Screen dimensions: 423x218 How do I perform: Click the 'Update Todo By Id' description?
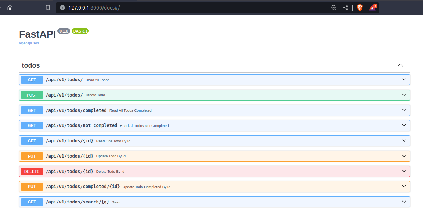[111, 156]
